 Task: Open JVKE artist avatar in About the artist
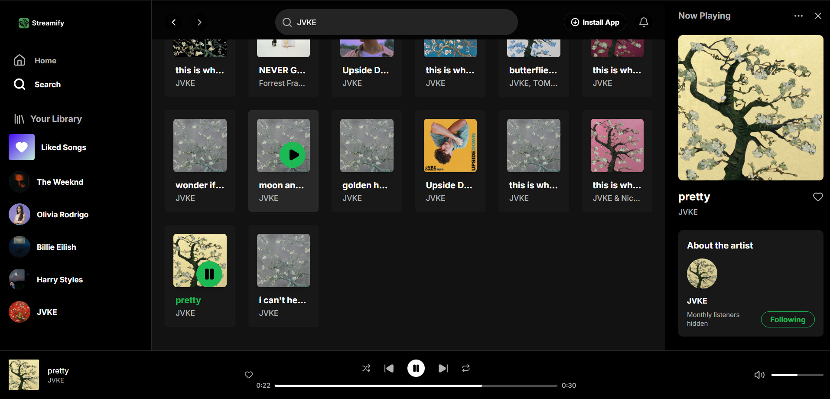point(702,274)
